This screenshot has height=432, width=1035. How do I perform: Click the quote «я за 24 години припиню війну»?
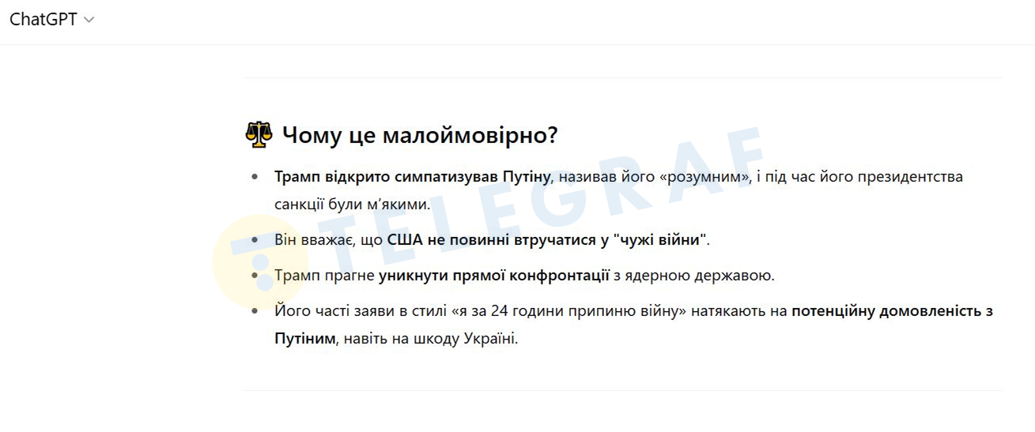click(568, 311)
